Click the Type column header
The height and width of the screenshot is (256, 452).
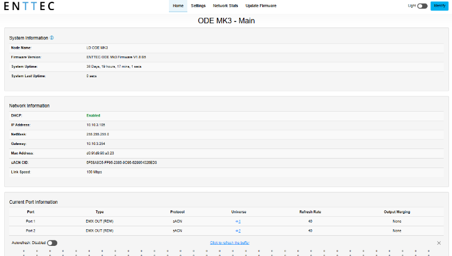pos(99,212)
